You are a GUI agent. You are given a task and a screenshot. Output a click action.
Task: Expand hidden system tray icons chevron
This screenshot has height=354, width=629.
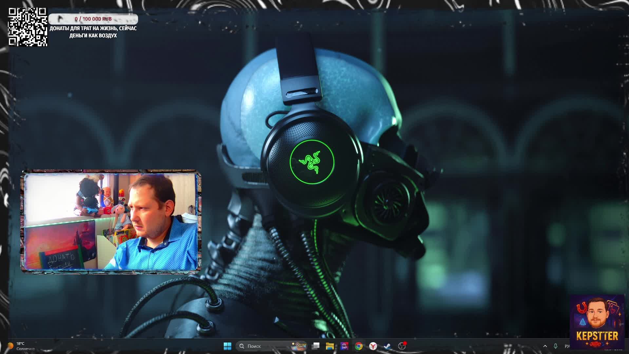(545, 346)
